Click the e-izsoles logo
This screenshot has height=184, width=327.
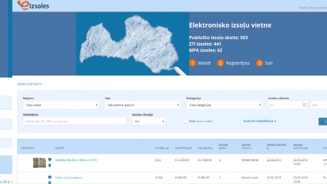33,5
